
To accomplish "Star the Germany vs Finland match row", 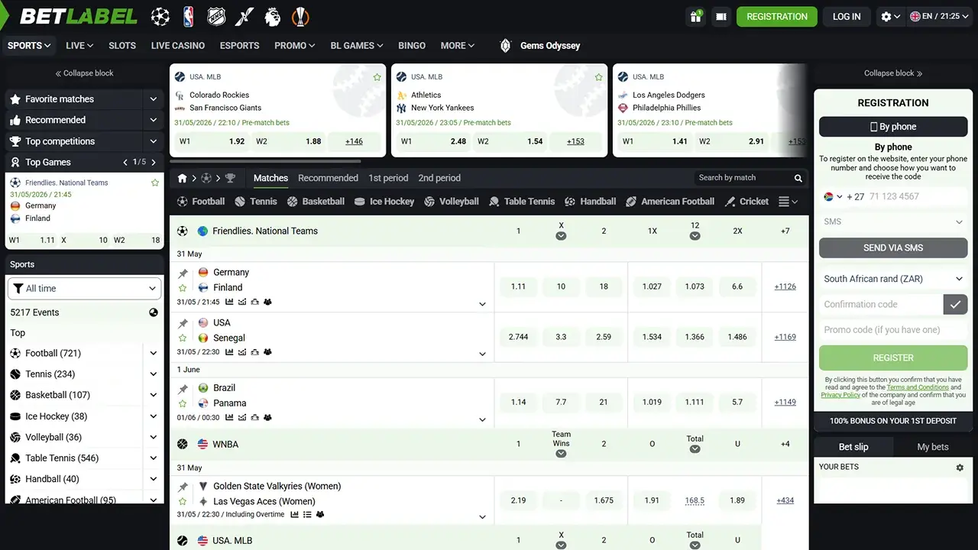I will pyautogui.click(x=183, y=288).
